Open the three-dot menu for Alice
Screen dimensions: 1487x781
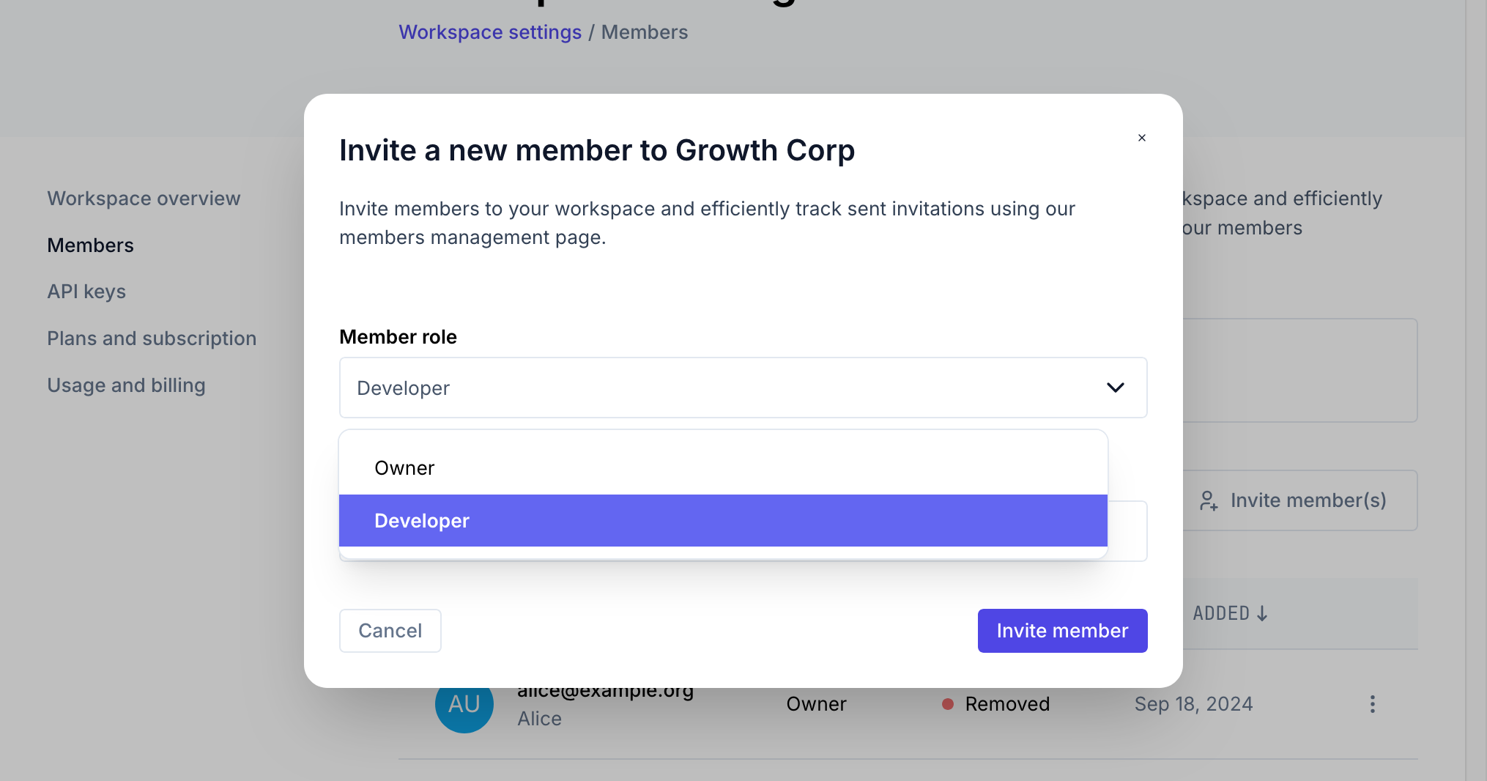(x=1372, y=704)
